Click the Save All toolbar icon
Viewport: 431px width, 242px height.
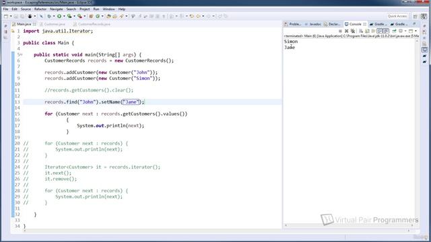(x=22, y=16)
